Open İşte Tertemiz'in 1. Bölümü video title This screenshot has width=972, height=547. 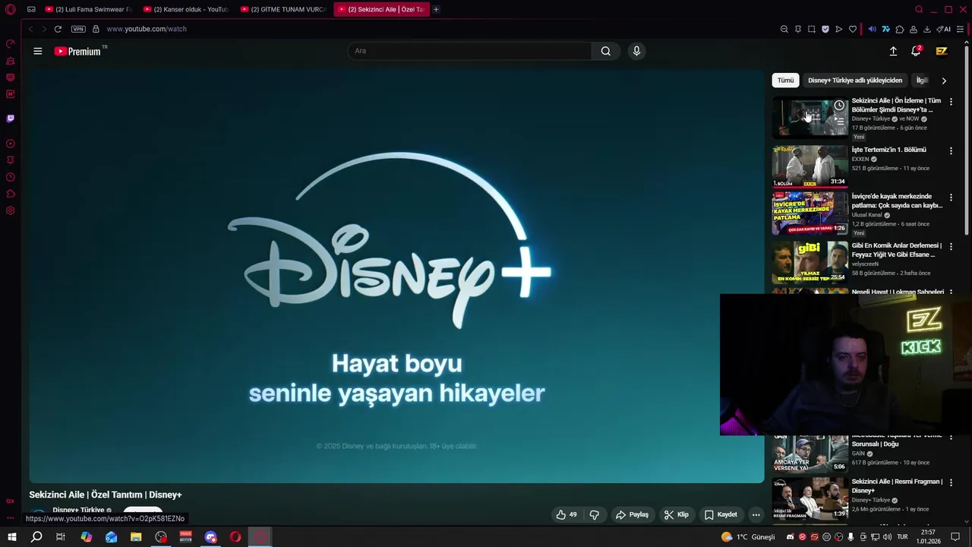pos(888,150)
